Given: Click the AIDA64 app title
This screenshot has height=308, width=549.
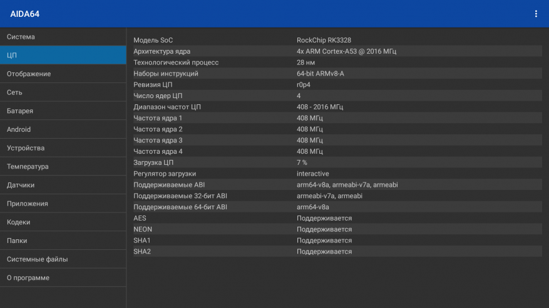Looking at the screenshot, I should [x=25, y=14].
